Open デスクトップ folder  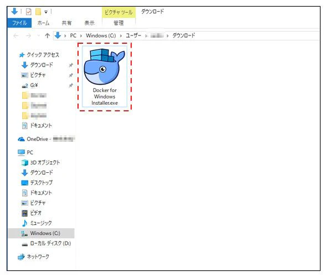[x=42, y=183]
